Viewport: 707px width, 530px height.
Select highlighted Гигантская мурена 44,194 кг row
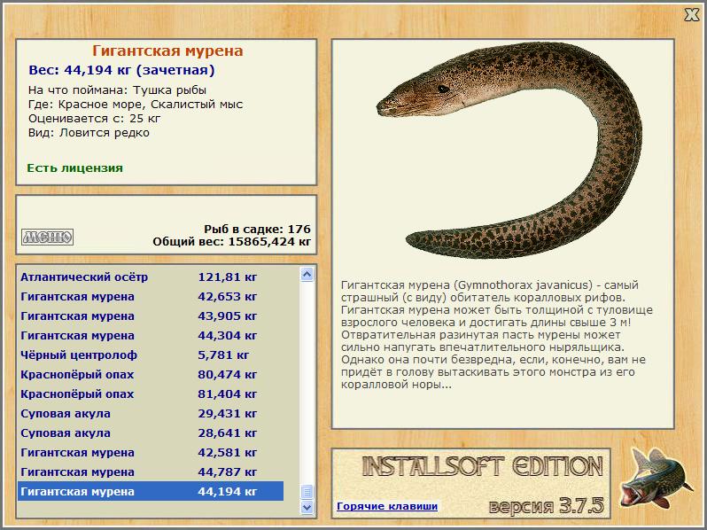coord(151,491)
